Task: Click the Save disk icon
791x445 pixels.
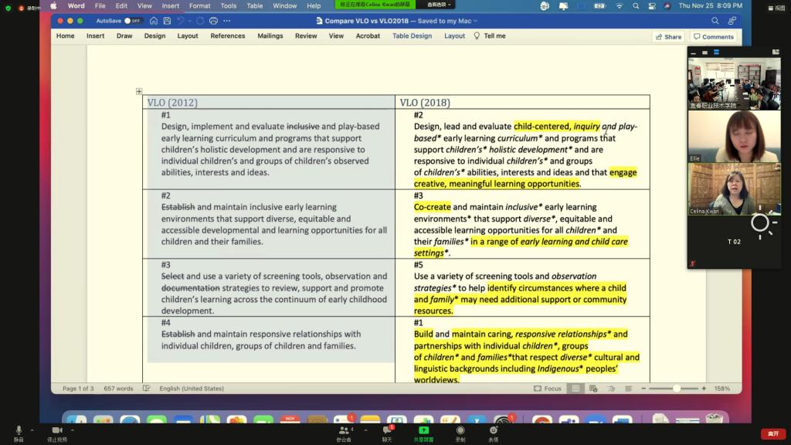Action: 166,21
